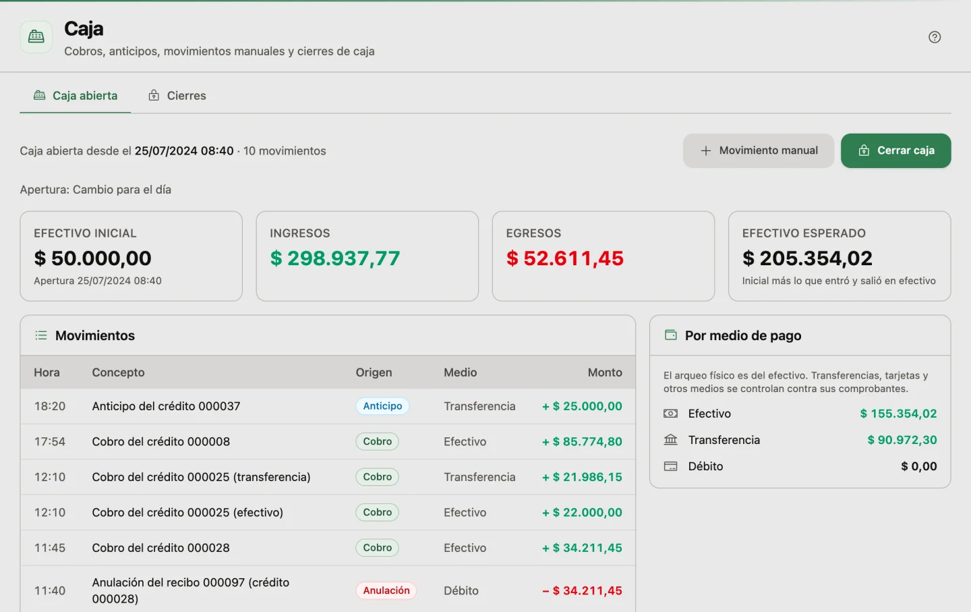Click the 11:40 time cell
This screenshot has height=612, width=971.
point(50,590)
